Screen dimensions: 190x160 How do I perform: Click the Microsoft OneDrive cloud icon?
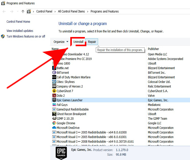(54, 128)
